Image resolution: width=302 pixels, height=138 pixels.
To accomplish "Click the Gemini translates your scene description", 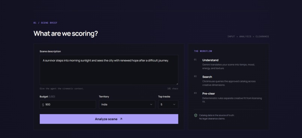I will pos(229,66).
